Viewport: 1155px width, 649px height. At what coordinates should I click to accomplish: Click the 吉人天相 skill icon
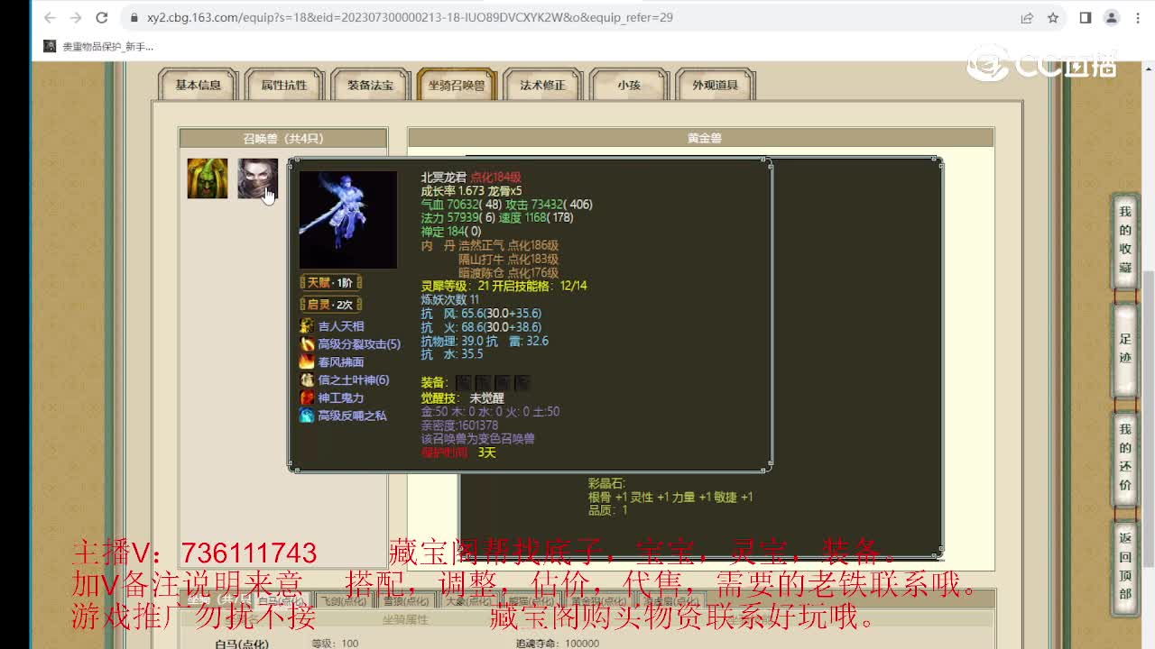(x=308, y=326)
